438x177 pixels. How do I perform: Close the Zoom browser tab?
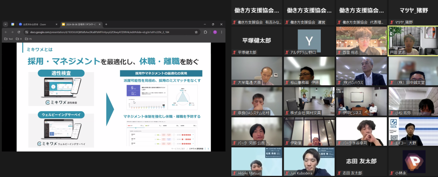tap(57, 24)
